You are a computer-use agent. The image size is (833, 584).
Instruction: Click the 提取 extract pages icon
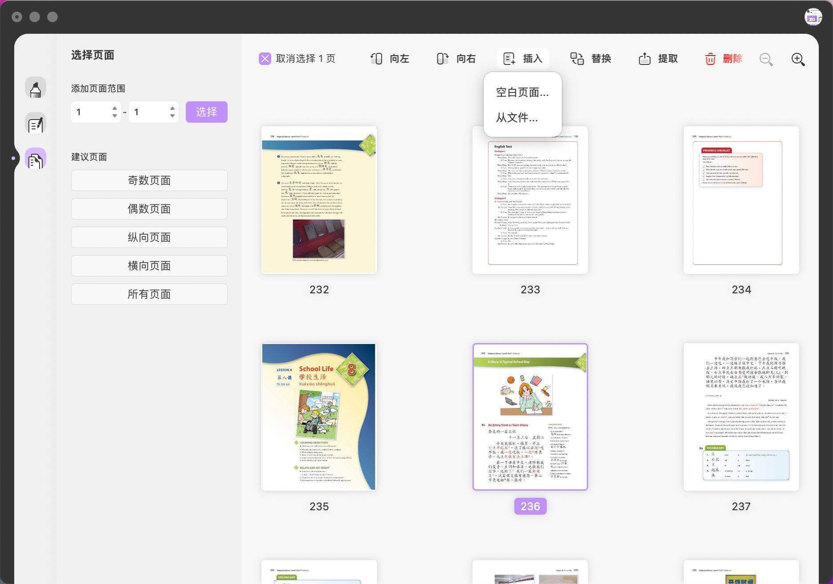pyautogui.click(x=645, y=59)
